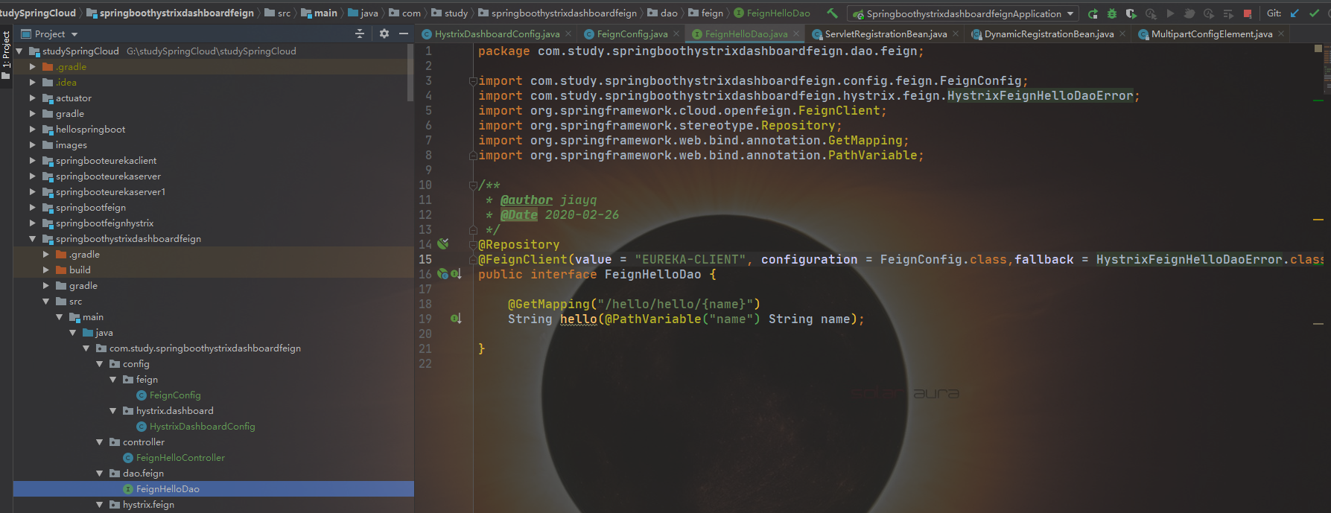Click the gray Run triangle icon

tap(1170, 13)
